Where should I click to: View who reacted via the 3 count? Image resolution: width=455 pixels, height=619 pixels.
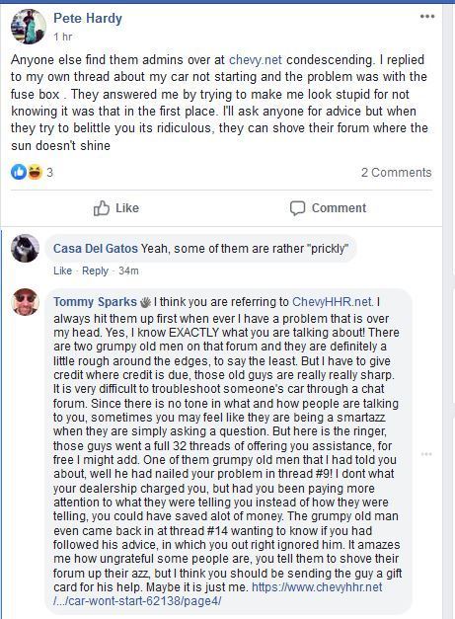pos(49,173)
